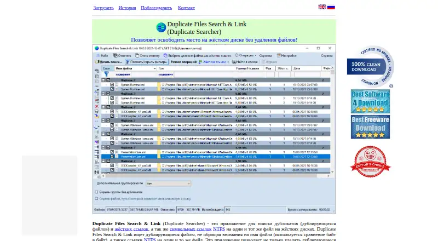The height and width of the screenshot is (241, 438).
Task: Collapse the 5,80 МБ file group
Action: [103, 94]
